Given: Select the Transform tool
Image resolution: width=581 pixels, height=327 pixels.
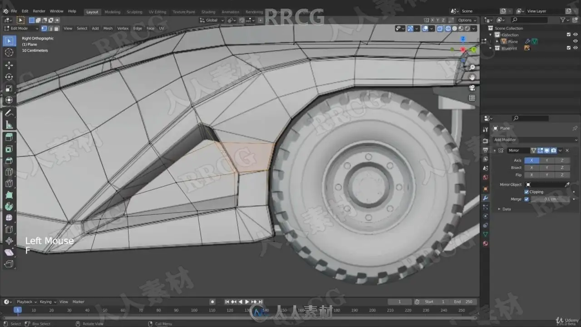Looking at the screenshot, I should point(9,100).
